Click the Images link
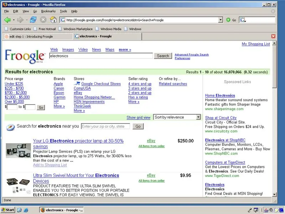Screen dimensions: 285x214 tap(68, 50)
